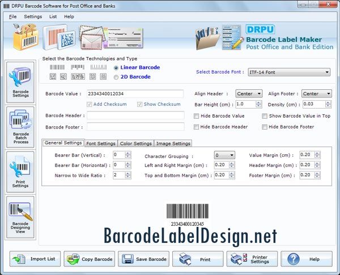Switch to Barcode Designing View
Image resolution: width=340 pixels, height=275 pixels.
tap(20, 217)
